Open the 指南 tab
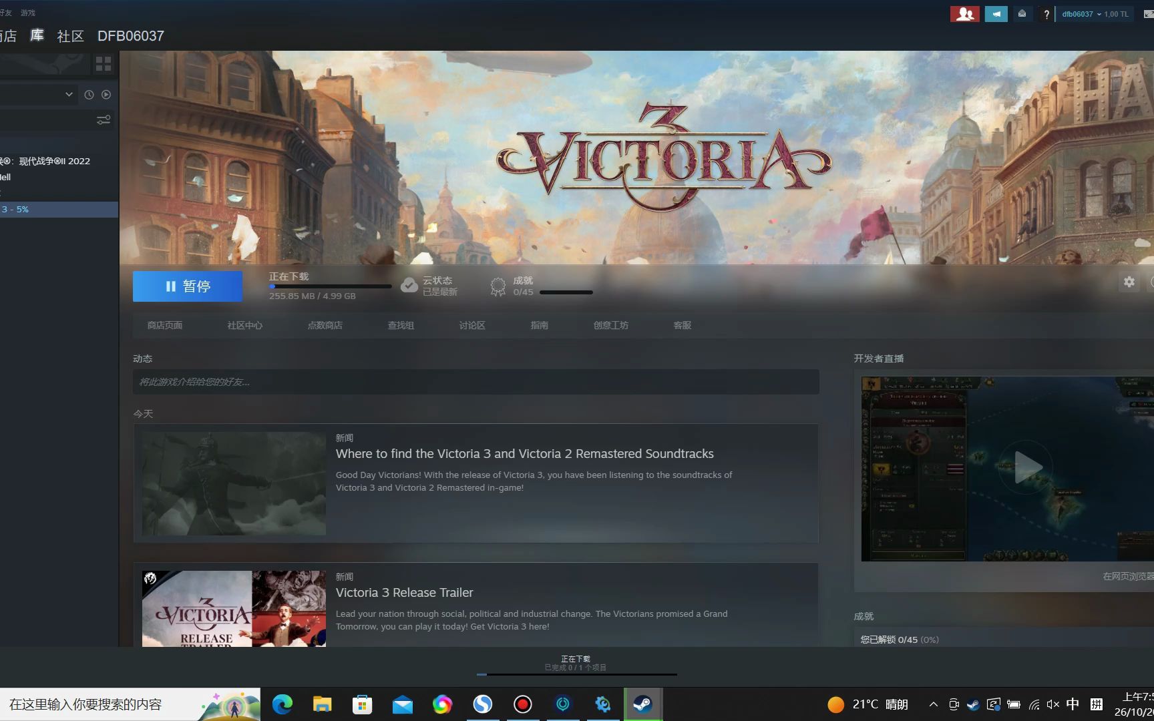 (x=539, y=325)
